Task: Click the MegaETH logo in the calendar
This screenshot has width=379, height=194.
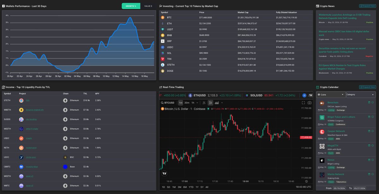Action: pyautogui.click(x=322, y=146)
